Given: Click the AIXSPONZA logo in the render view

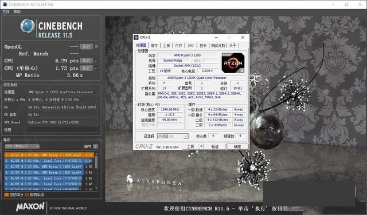Looking at the screenshot, I should click(x=154, y=181).
